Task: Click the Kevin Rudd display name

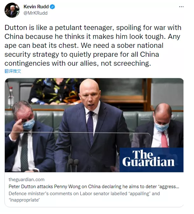Action: point(36,7)
